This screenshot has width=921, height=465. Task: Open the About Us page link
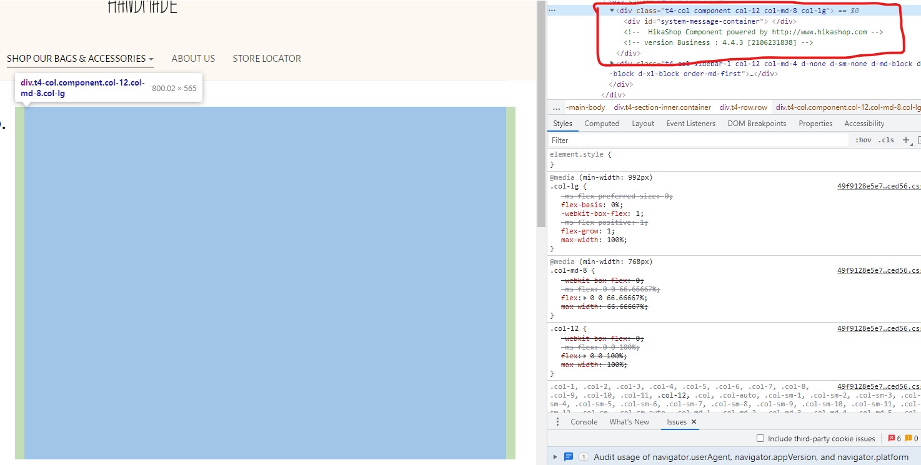click(x=193, y=59)
